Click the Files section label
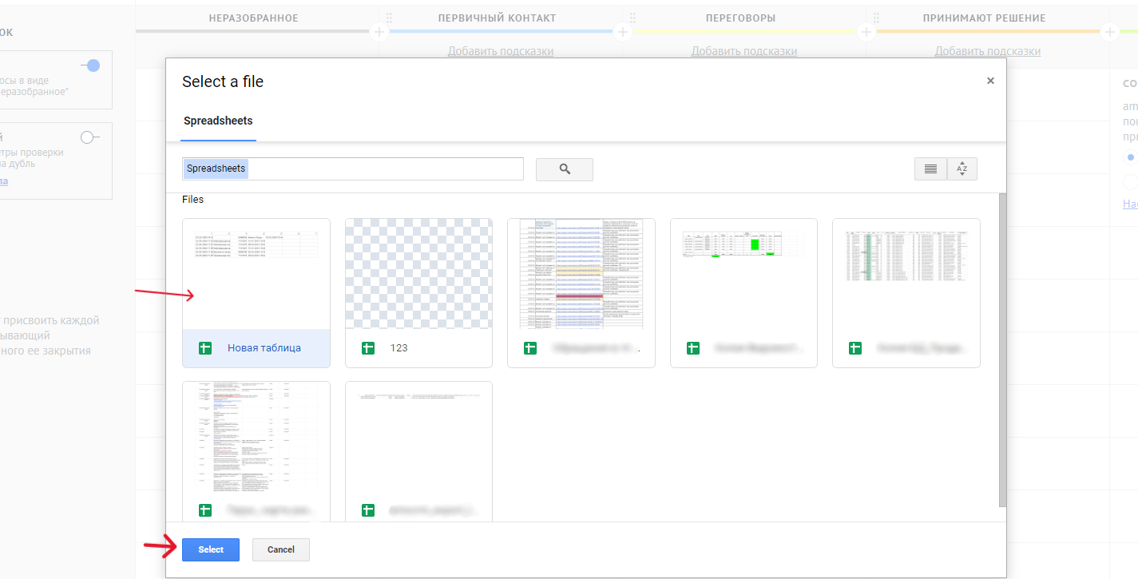Viewport: 1138px width, 579px height. pos(192,200)
